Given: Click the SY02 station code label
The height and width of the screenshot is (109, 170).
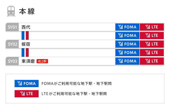Looking at the screenshot, I should point(12,44).
